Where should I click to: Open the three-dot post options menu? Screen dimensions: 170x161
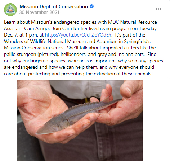158,9
